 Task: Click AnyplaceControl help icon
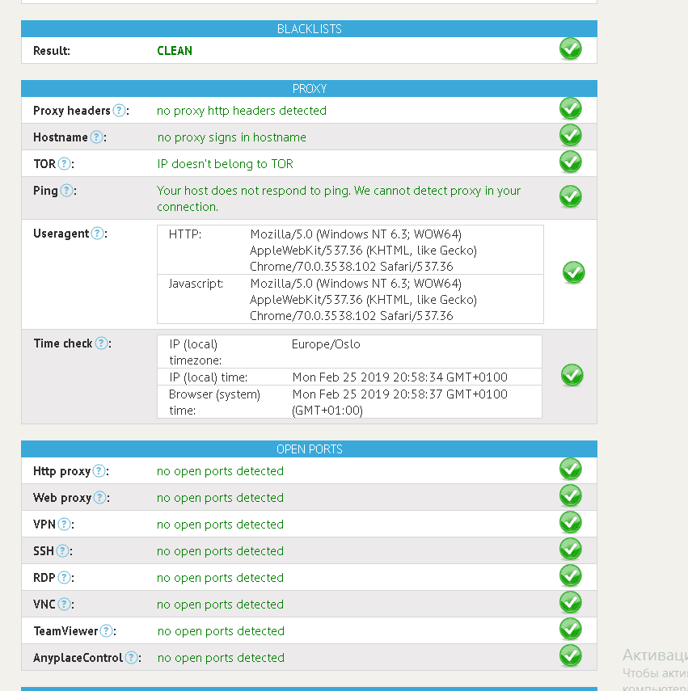click(x=132, y=658)
